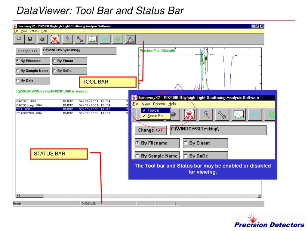Open the small wrench settings icon in main toolbar
Screen dimensions: 308x231
80,39
